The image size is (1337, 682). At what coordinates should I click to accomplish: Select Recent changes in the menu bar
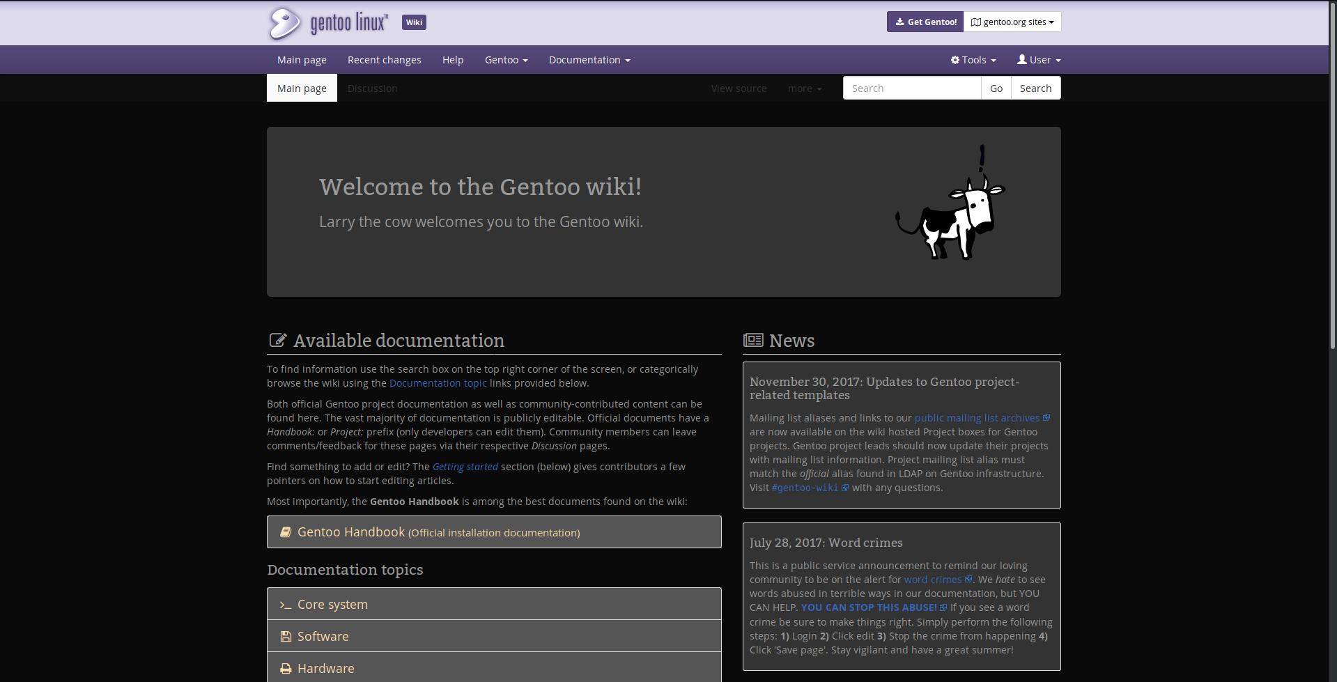(x=384, y=60)
